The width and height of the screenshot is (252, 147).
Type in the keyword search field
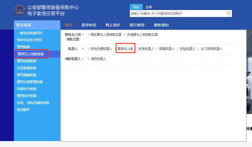(178, 14)
